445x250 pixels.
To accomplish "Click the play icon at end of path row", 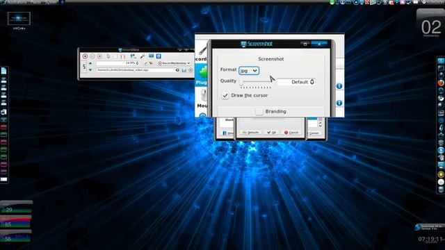I will click(191, 70).
